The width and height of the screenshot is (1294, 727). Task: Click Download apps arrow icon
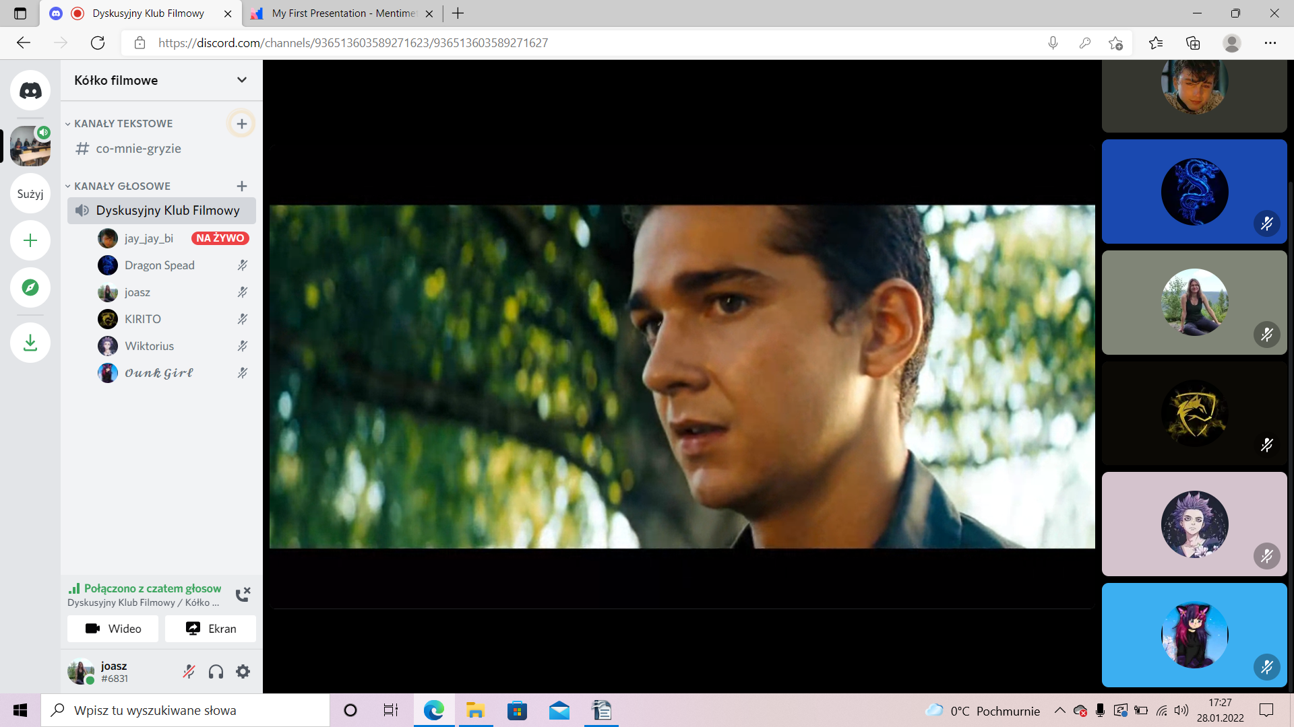pos(30,343)
